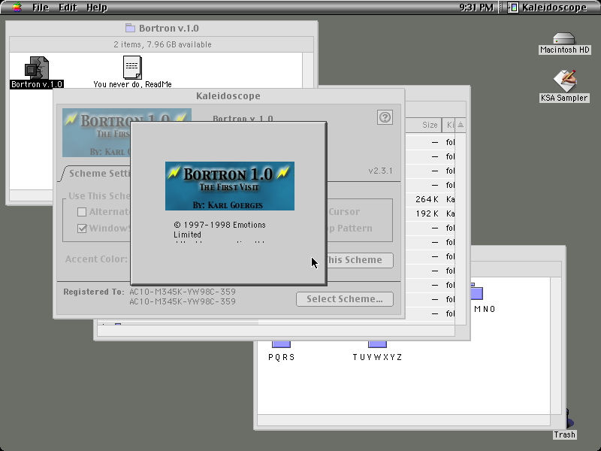Viewport: 601px width, 451px height.
Task: Click the 2 items, 7.96 GB available header
Action: (162, 44)
